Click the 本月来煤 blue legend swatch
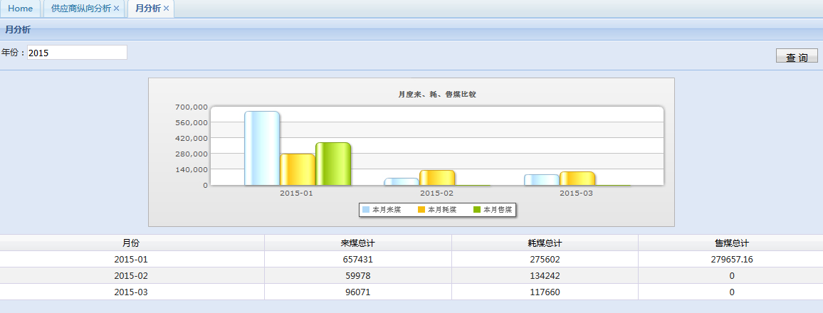823x313 pixels. click(366, 210)
